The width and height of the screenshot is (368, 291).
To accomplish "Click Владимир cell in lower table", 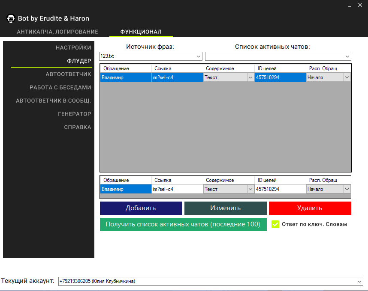I will (x=126, y=189).
